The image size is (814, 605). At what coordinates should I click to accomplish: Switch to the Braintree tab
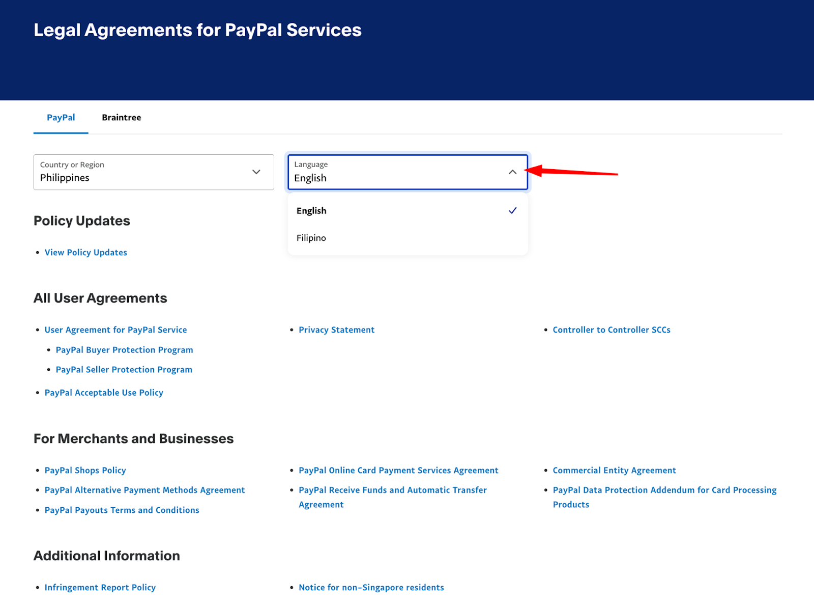click(122, 118)
